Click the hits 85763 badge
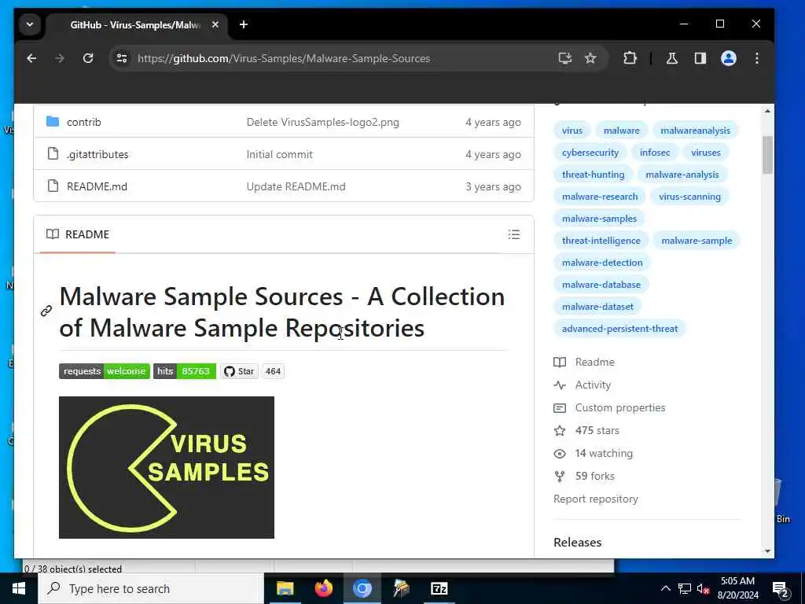805x604 pixels. pos(184,371)
